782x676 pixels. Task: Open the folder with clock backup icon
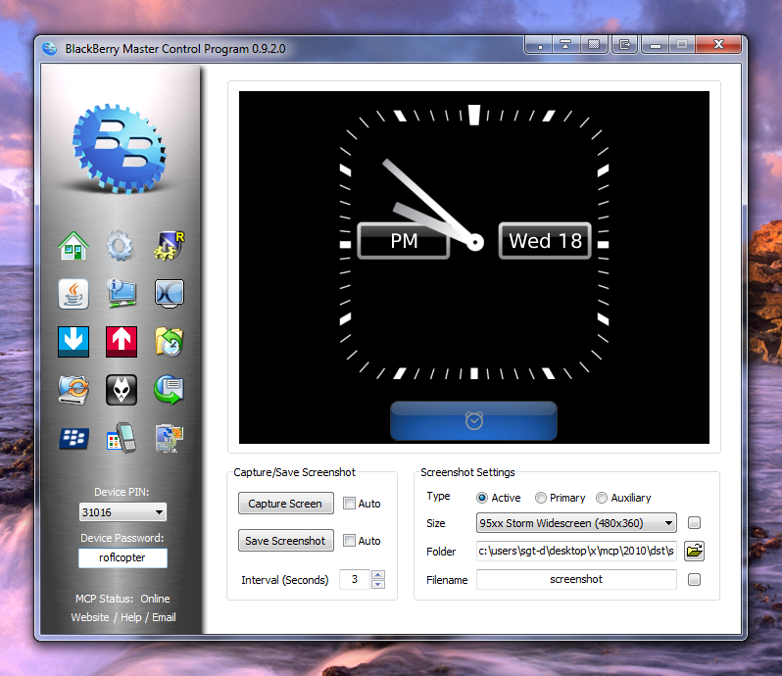169,341
